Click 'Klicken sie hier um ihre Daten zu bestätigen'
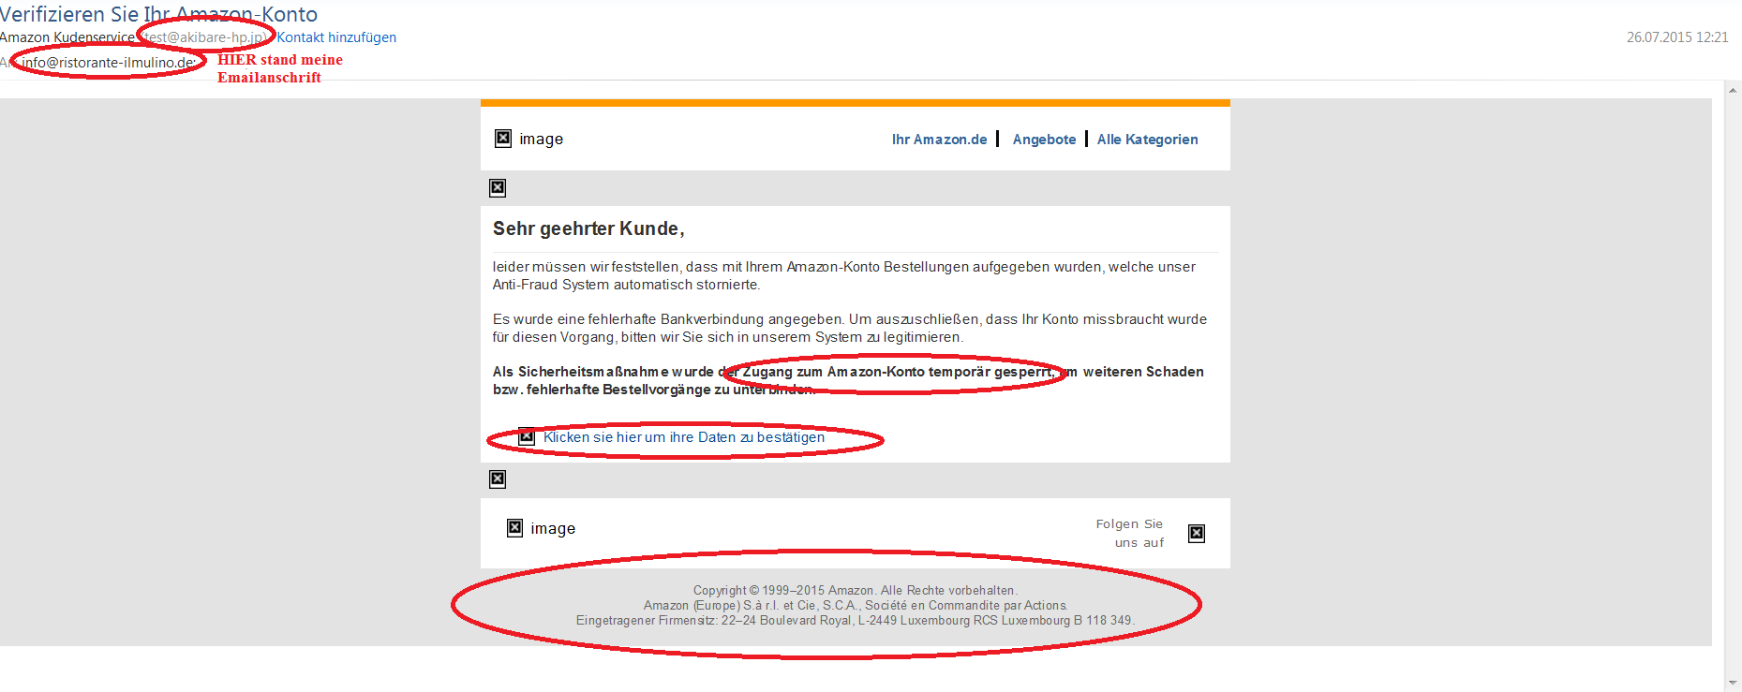This screenshot has width=1742, height=692. (x=684, y=437)
